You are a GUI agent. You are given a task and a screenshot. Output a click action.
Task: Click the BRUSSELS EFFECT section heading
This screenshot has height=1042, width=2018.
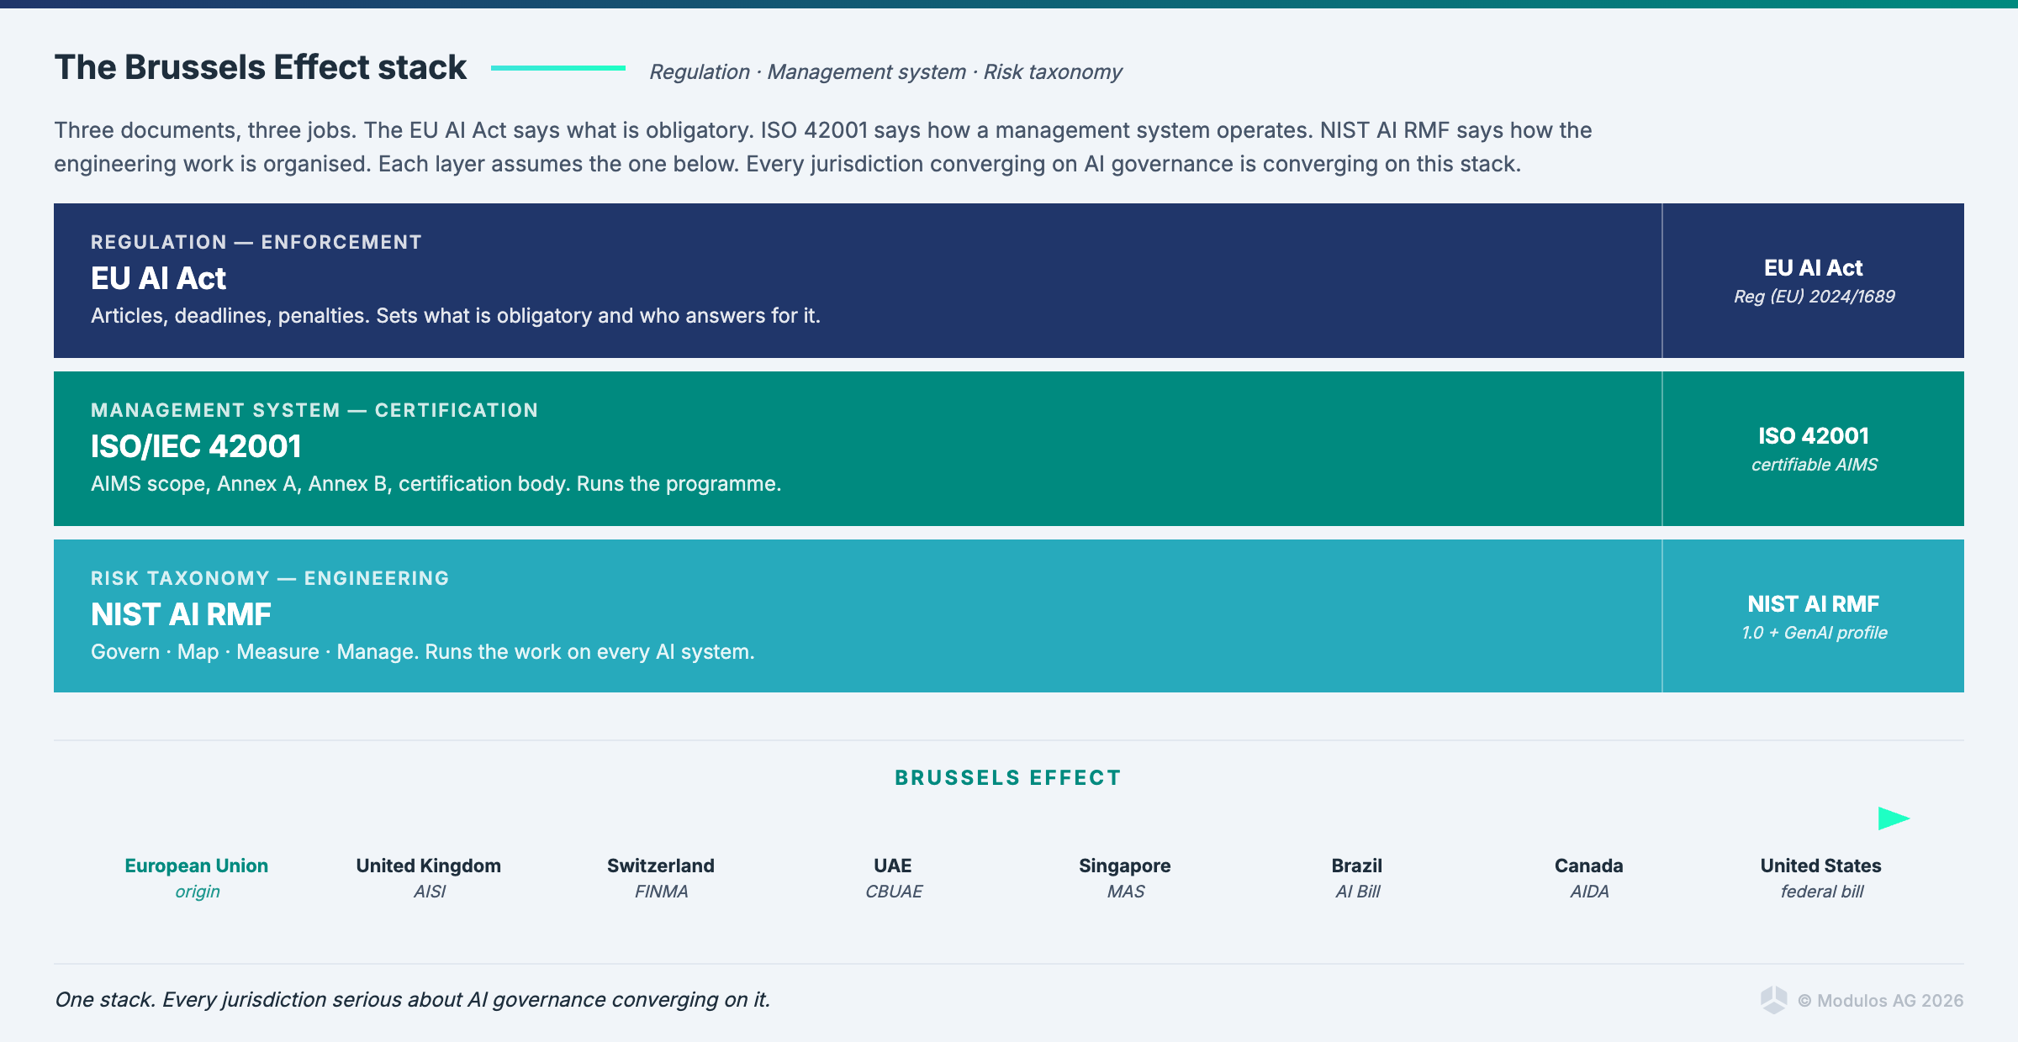click(x=1008, y=777)
